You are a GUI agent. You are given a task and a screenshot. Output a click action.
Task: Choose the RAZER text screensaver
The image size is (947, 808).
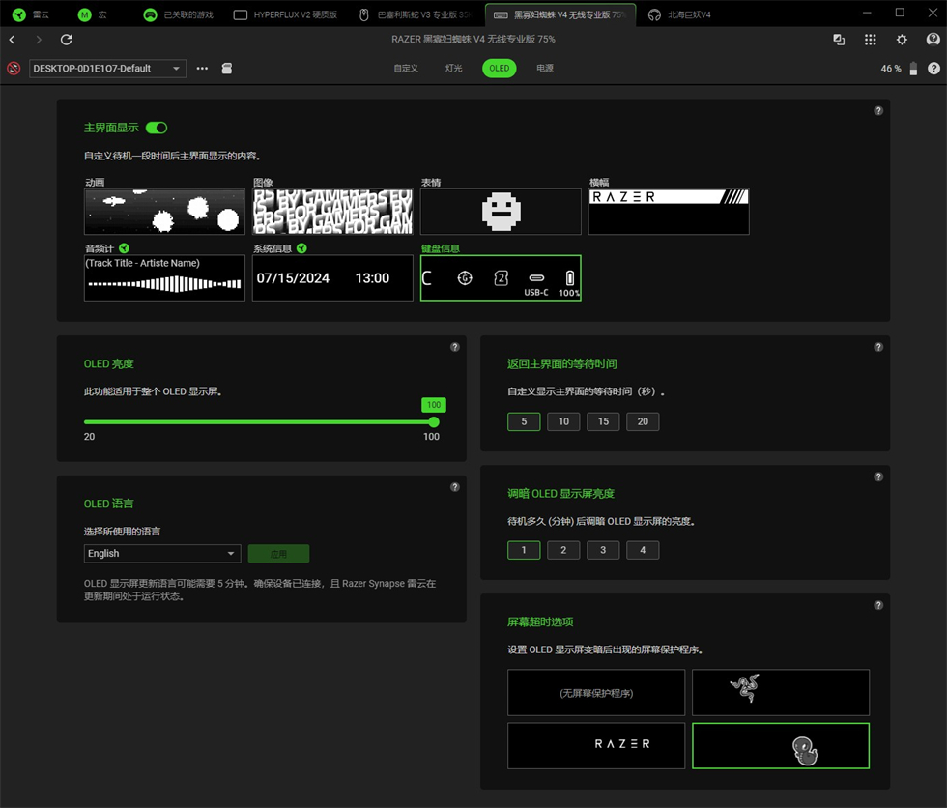[x=596, y=745]
